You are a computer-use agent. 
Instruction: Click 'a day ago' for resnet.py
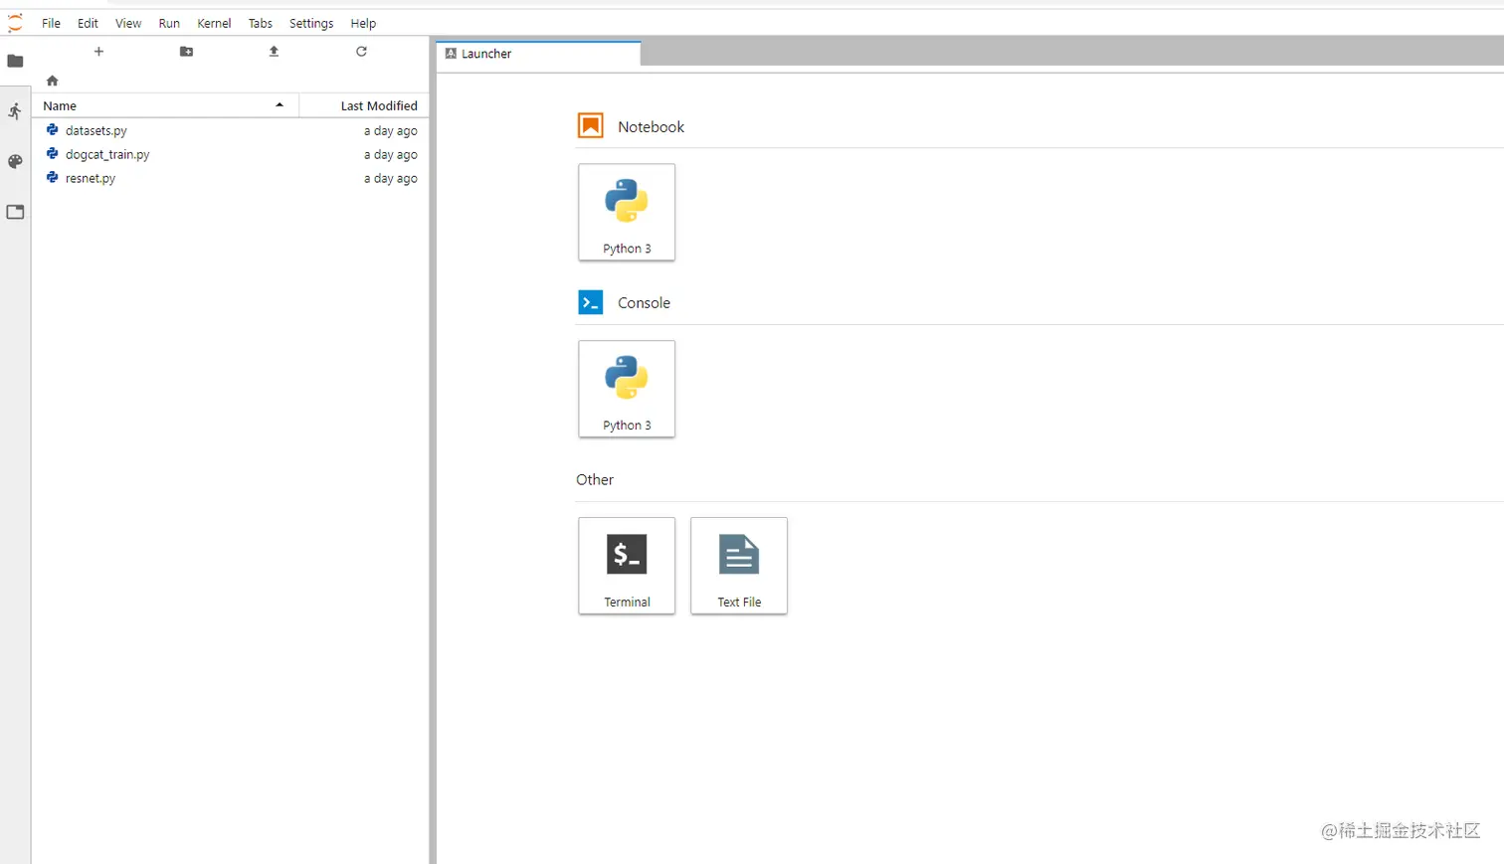[x=391, y=179]
